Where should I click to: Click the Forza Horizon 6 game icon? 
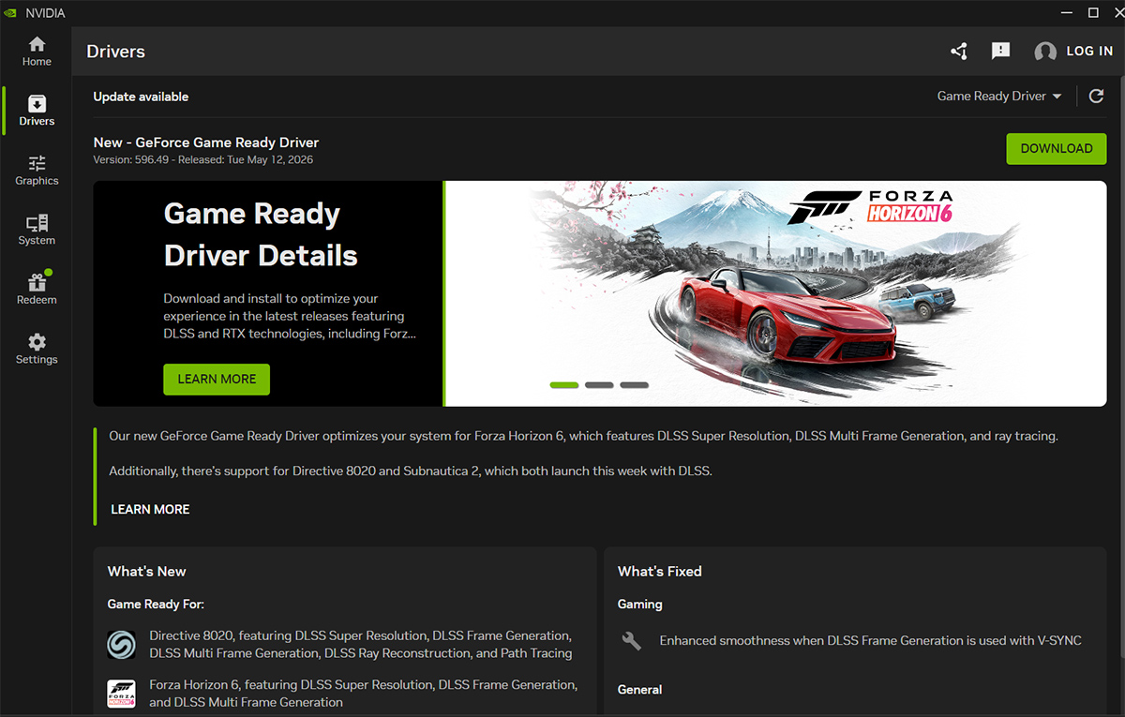(121, 694)
